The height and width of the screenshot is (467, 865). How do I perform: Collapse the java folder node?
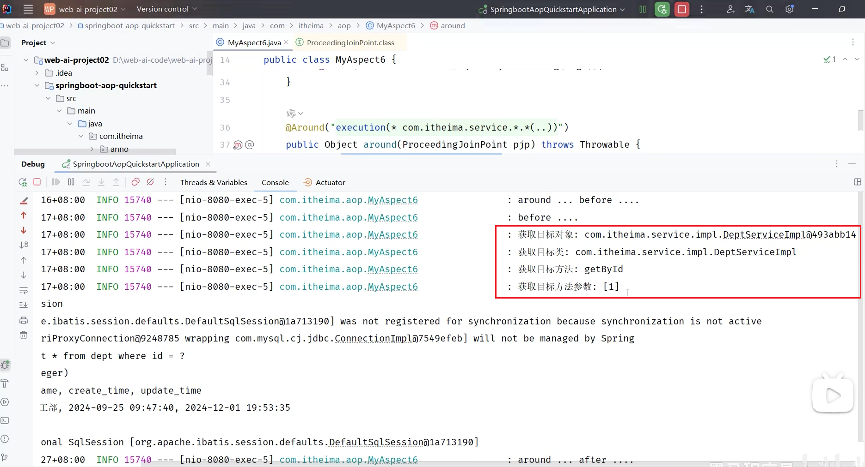point(70,124)
